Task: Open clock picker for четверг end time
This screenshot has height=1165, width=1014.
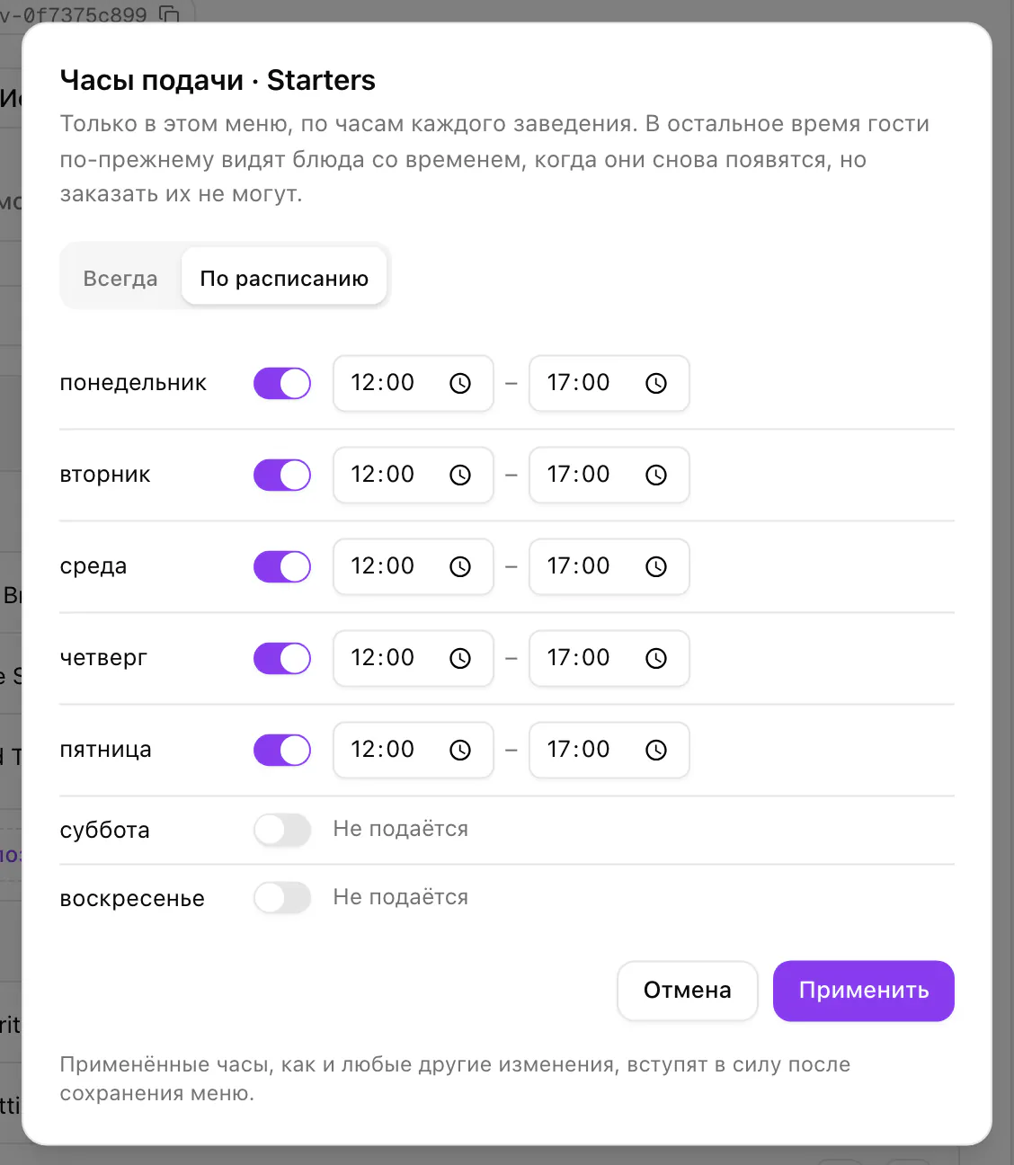Action: [x=656, y=659]
